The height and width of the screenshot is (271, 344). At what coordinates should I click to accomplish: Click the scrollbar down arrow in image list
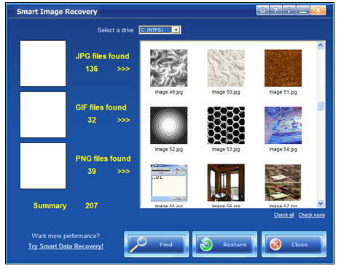coord(321,204)
